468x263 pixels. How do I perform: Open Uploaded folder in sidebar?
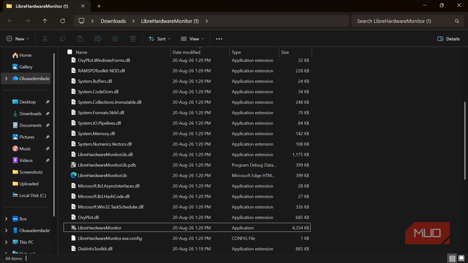pyautogui.click(x=26, y=184)
